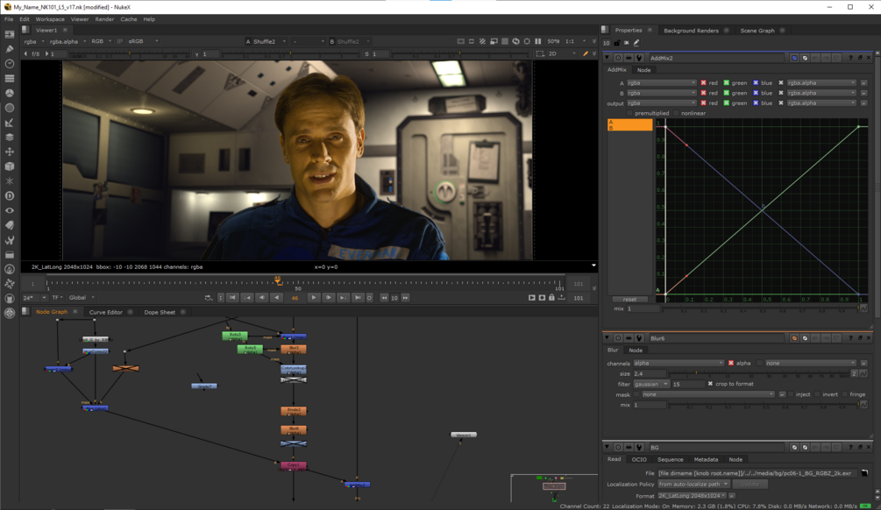Image resolution: width=881 pixels, height=510 pixels.
Task: Toggle red channel for AddMix input A
Action: coord(703,82)
